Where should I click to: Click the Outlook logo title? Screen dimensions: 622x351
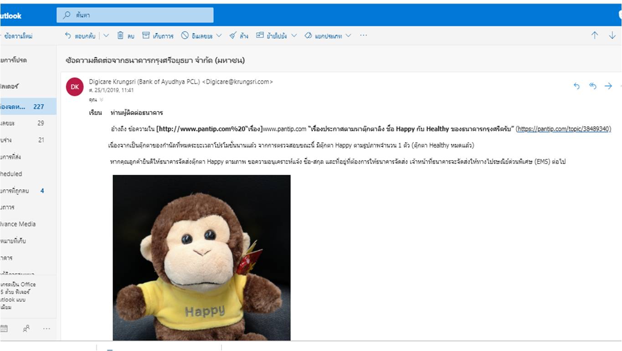pyautogui.click(x=11, y=15)
